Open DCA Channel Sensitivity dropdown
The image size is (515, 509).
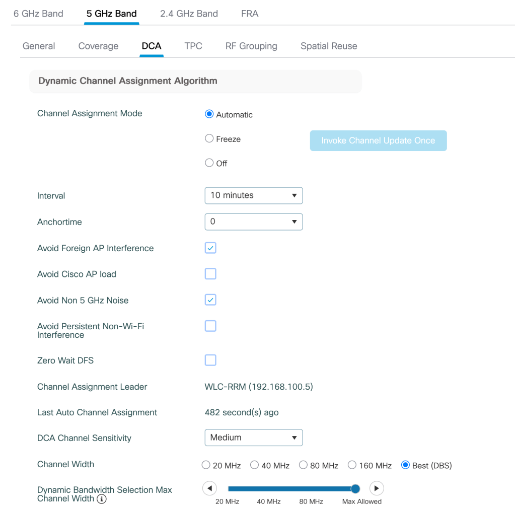253,438
